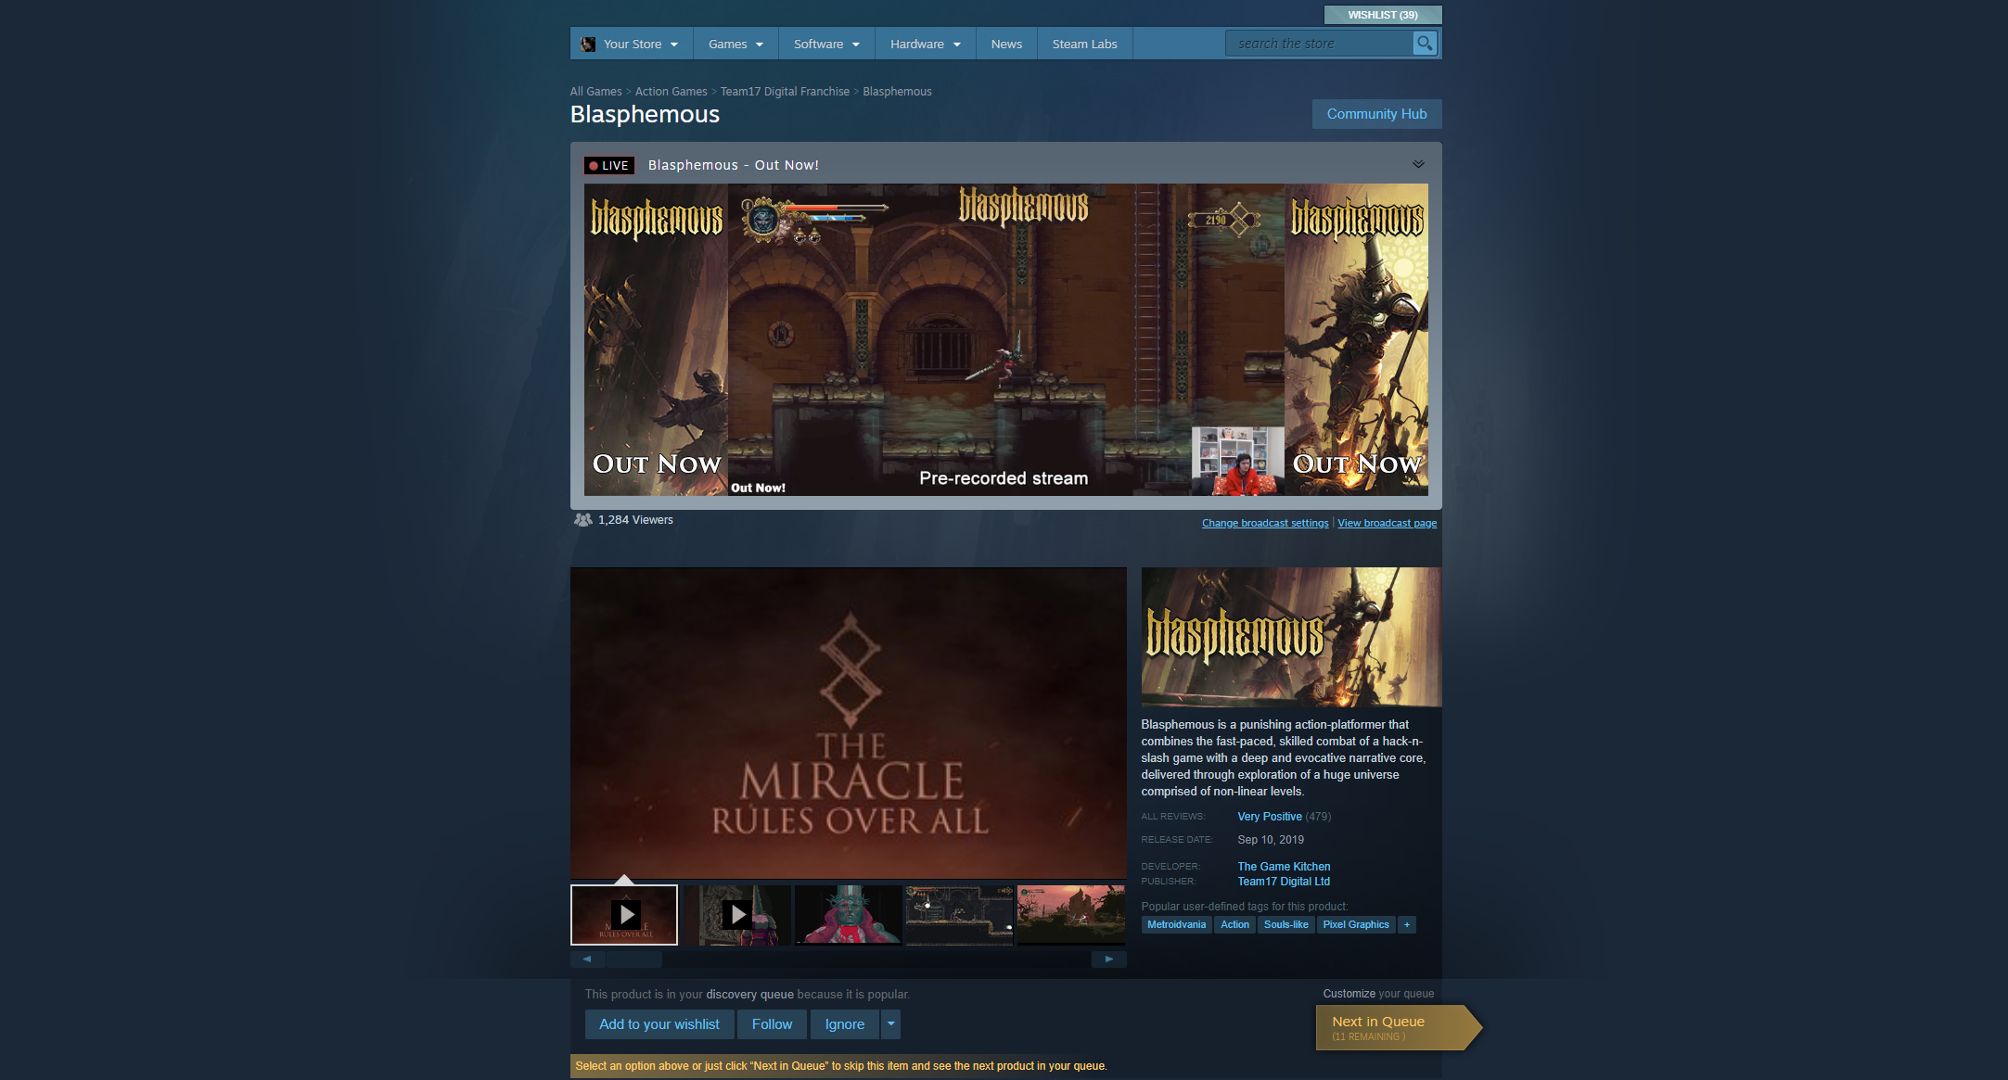The height and width of the screenshot is (1080, 2008).
Task: Select the Action tag
Action: click(x=1234, y=925)
